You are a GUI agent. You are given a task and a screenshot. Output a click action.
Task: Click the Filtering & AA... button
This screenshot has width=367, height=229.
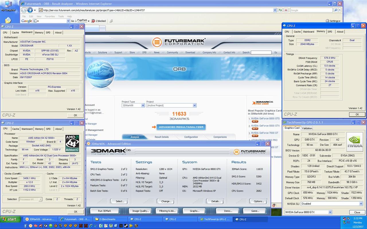tap(167, 211)
